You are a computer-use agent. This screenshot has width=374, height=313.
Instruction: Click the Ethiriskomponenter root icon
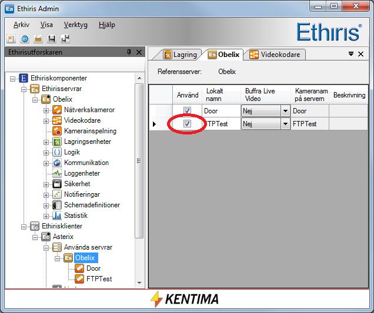point(24,78)
